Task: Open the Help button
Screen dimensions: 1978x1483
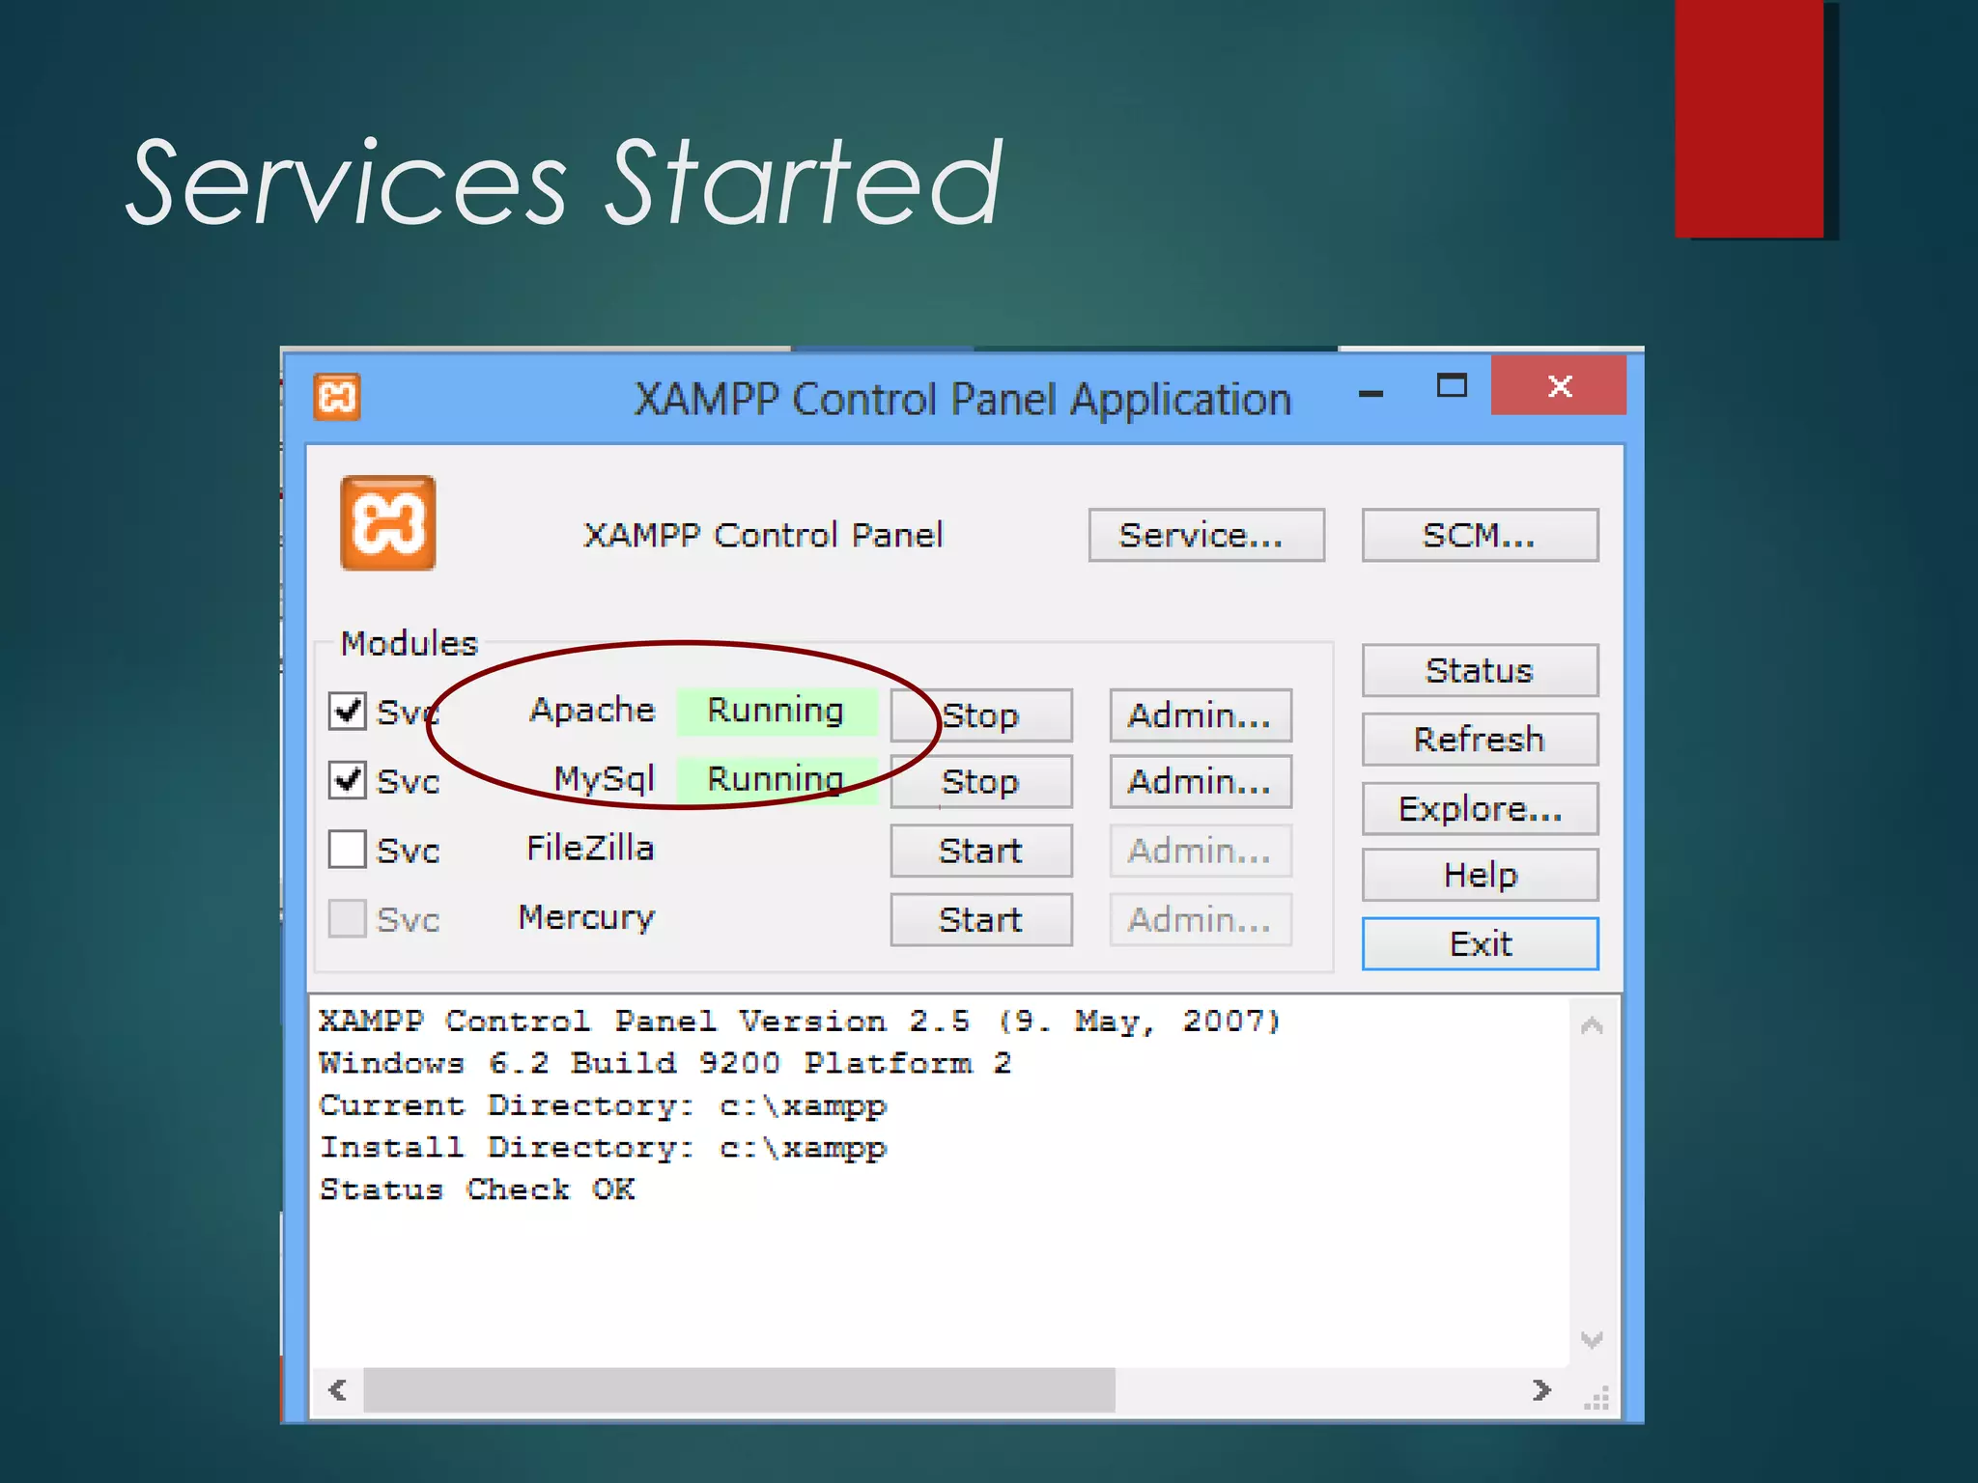Action: [x=1480, y=875]
